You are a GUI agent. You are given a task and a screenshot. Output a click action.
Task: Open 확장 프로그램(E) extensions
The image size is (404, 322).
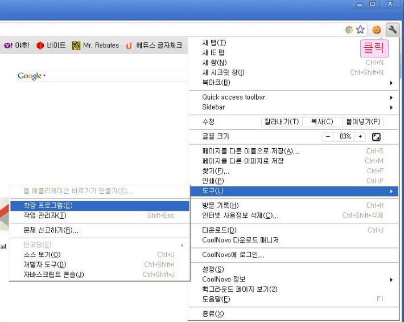click(x=100, y=206)
